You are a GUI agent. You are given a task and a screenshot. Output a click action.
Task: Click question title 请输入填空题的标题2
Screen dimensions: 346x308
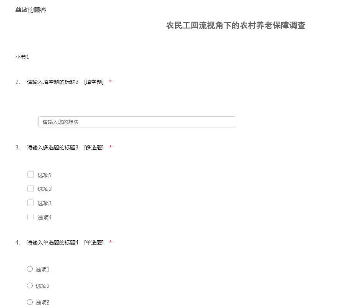pos(53,82)
